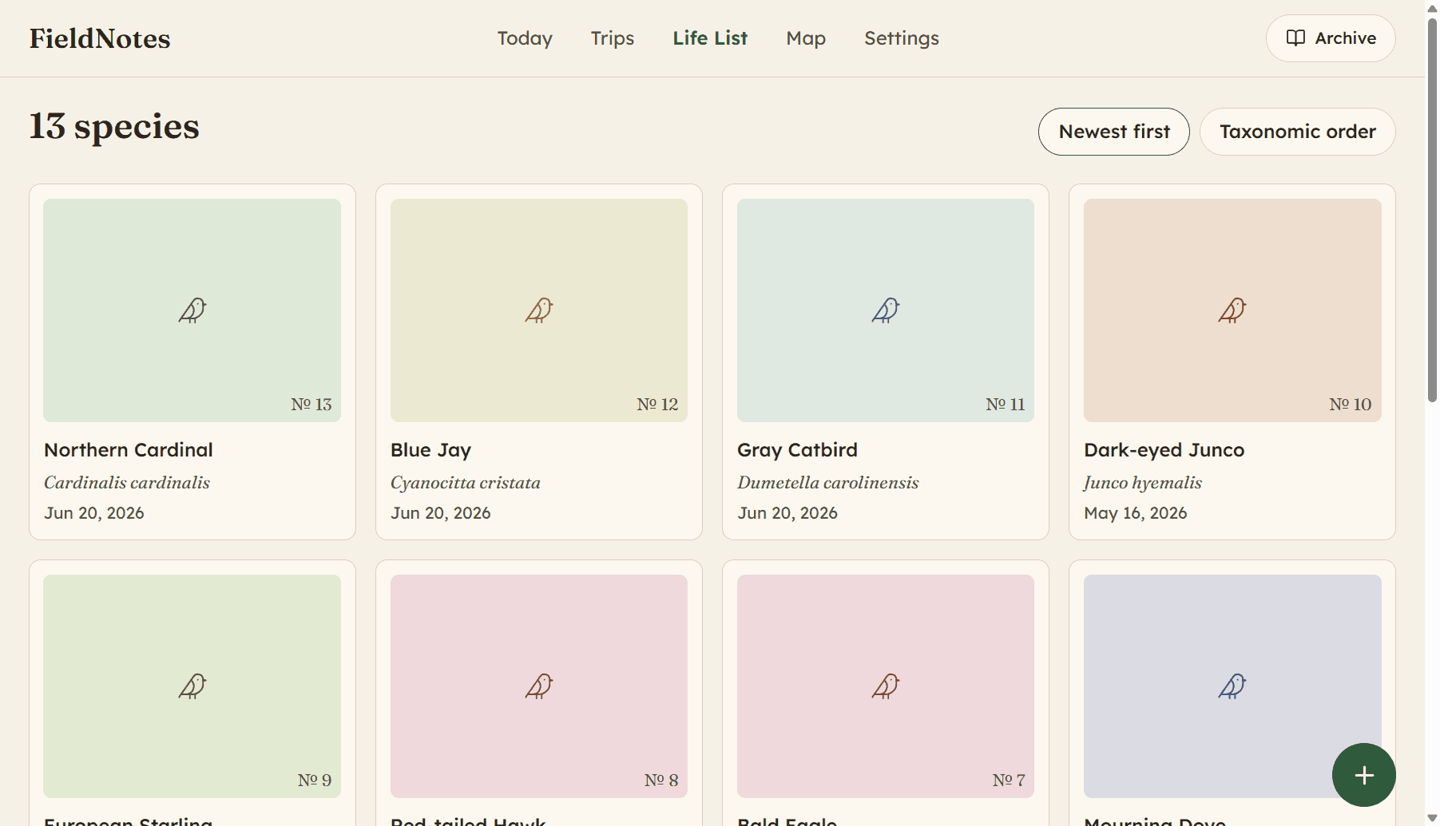Click the Mourning Dove lavender thumbnail
The image size is (1440, 826).
point(1232,686)
